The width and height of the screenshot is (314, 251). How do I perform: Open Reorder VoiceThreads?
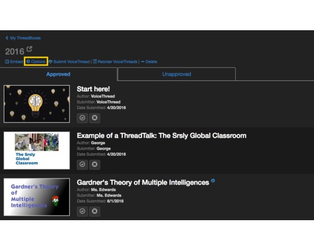click(115, 62)
